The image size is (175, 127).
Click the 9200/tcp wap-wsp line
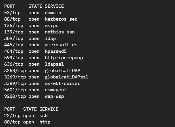coord(34,96)
